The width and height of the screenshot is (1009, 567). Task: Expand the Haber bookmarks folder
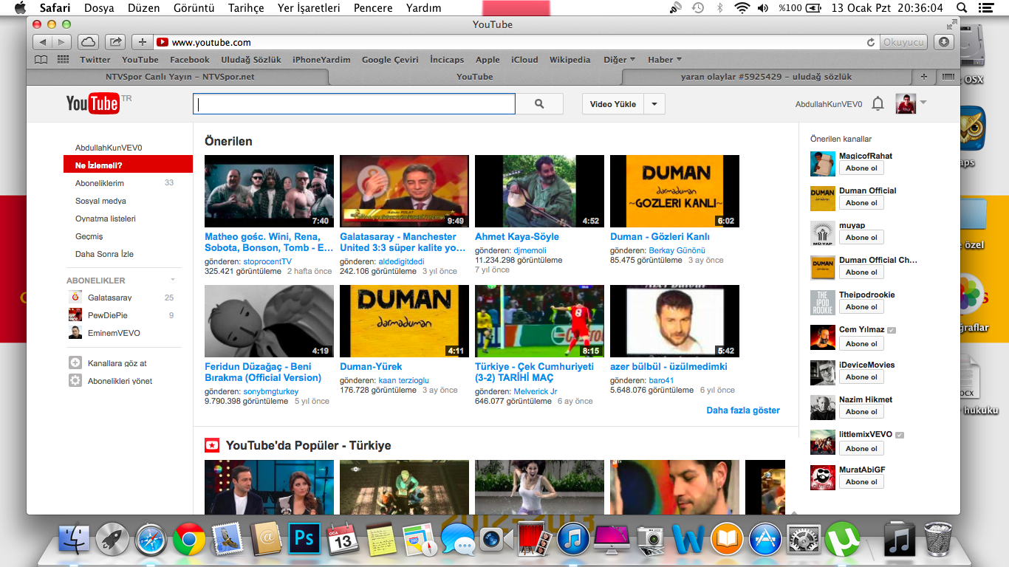(665, 60)
